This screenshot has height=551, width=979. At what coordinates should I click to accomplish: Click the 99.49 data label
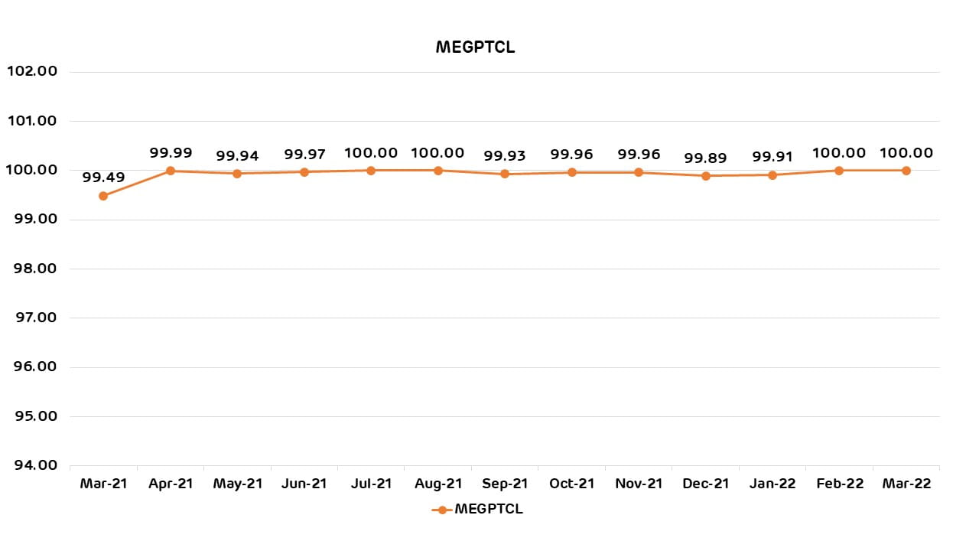(103, 178)
